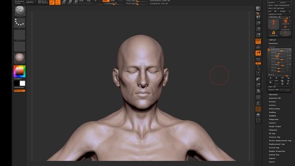Toggle Persp perspective view
The width and height of the screenshot is (295, 166).
pos(258,41)
